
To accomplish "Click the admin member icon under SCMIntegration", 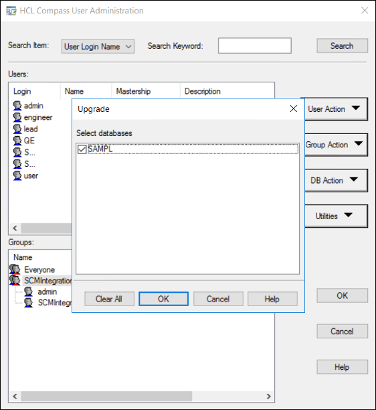I will click(29, 291).
